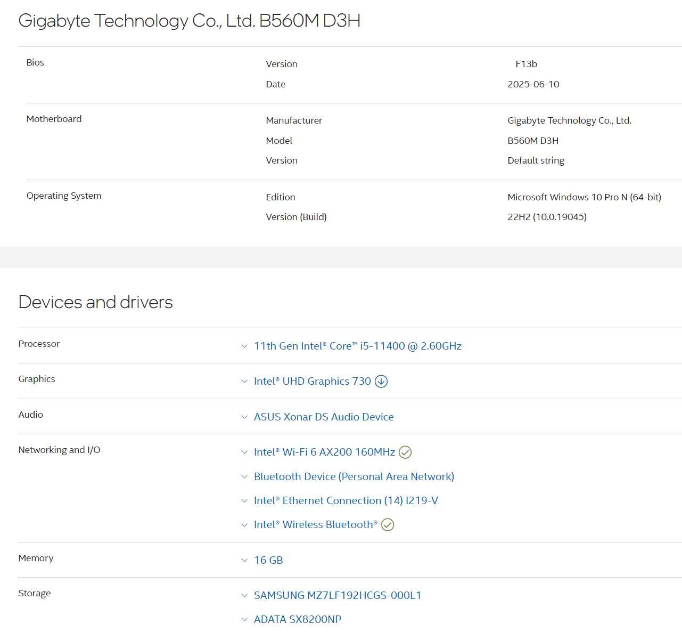Click the BIOS version value F13b
Viewport: 682px width, 640px height.
(x=527, y=64)
